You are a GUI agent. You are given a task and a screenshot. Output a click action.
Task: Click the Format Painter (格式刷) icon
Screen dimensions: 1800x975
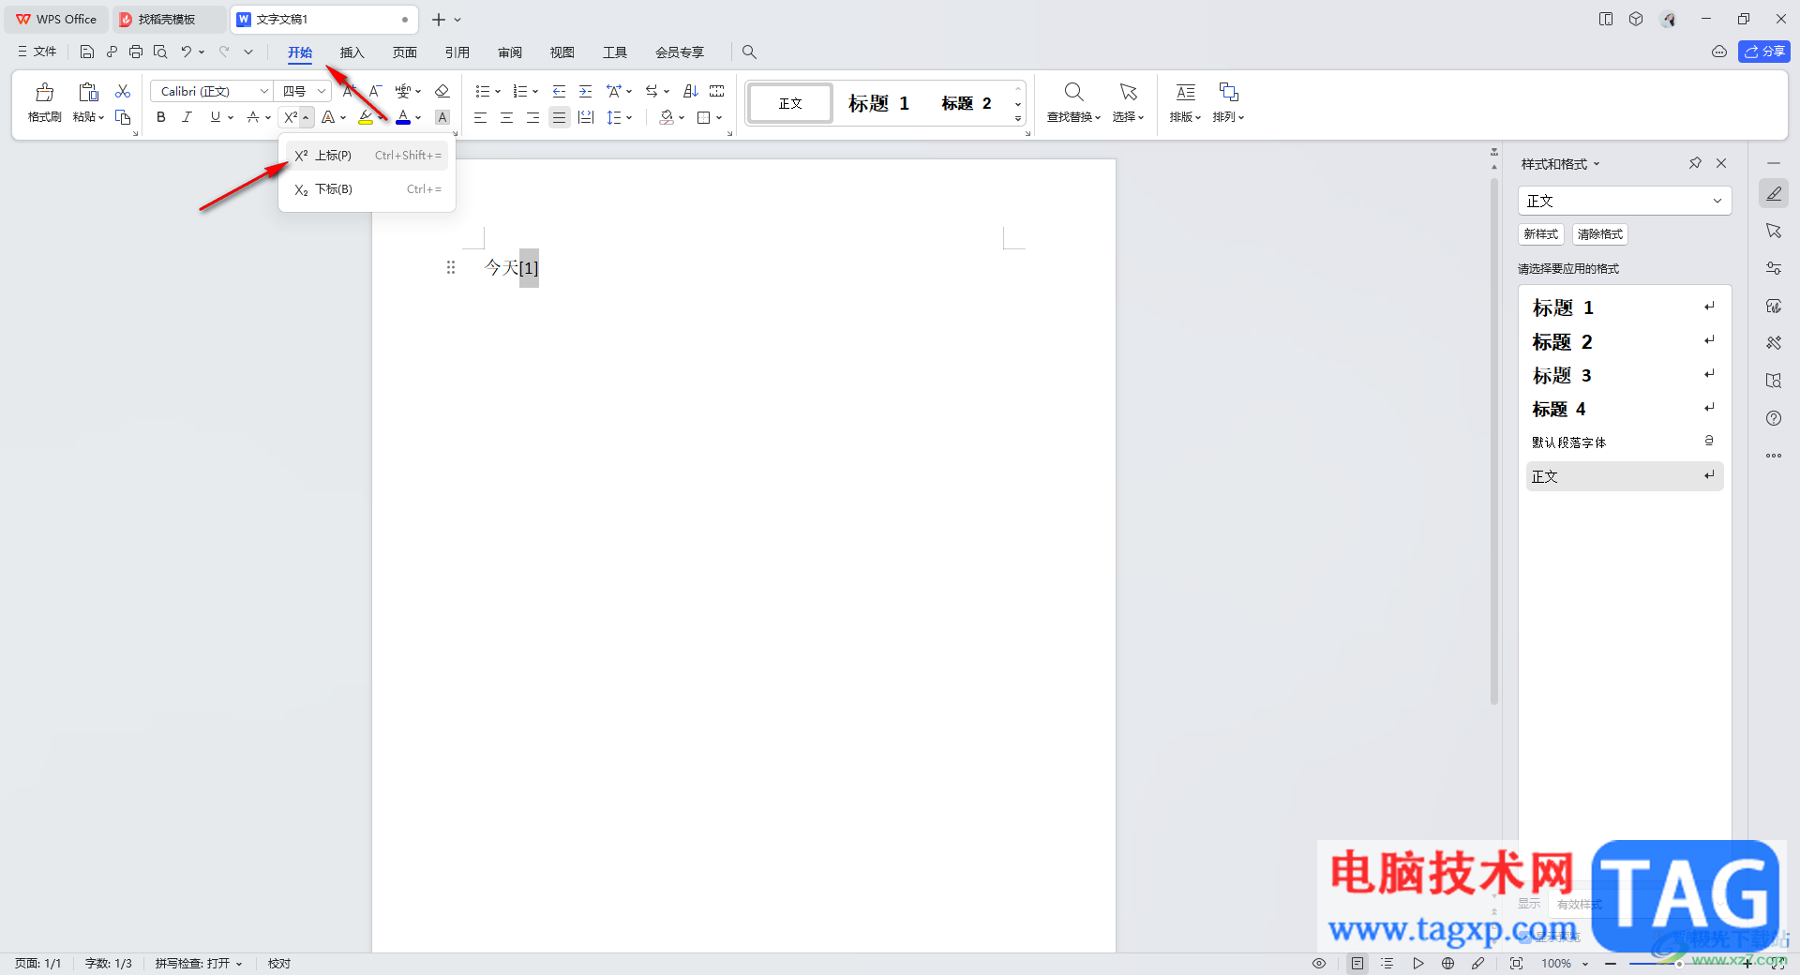point(44,92)
